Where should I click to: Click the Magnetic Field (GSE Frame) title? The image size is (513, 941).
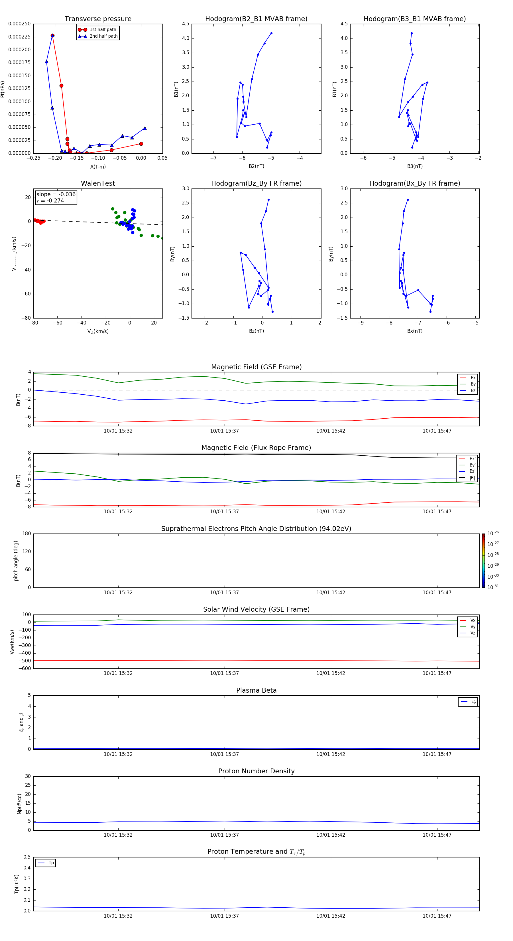(x=256, y=367)
